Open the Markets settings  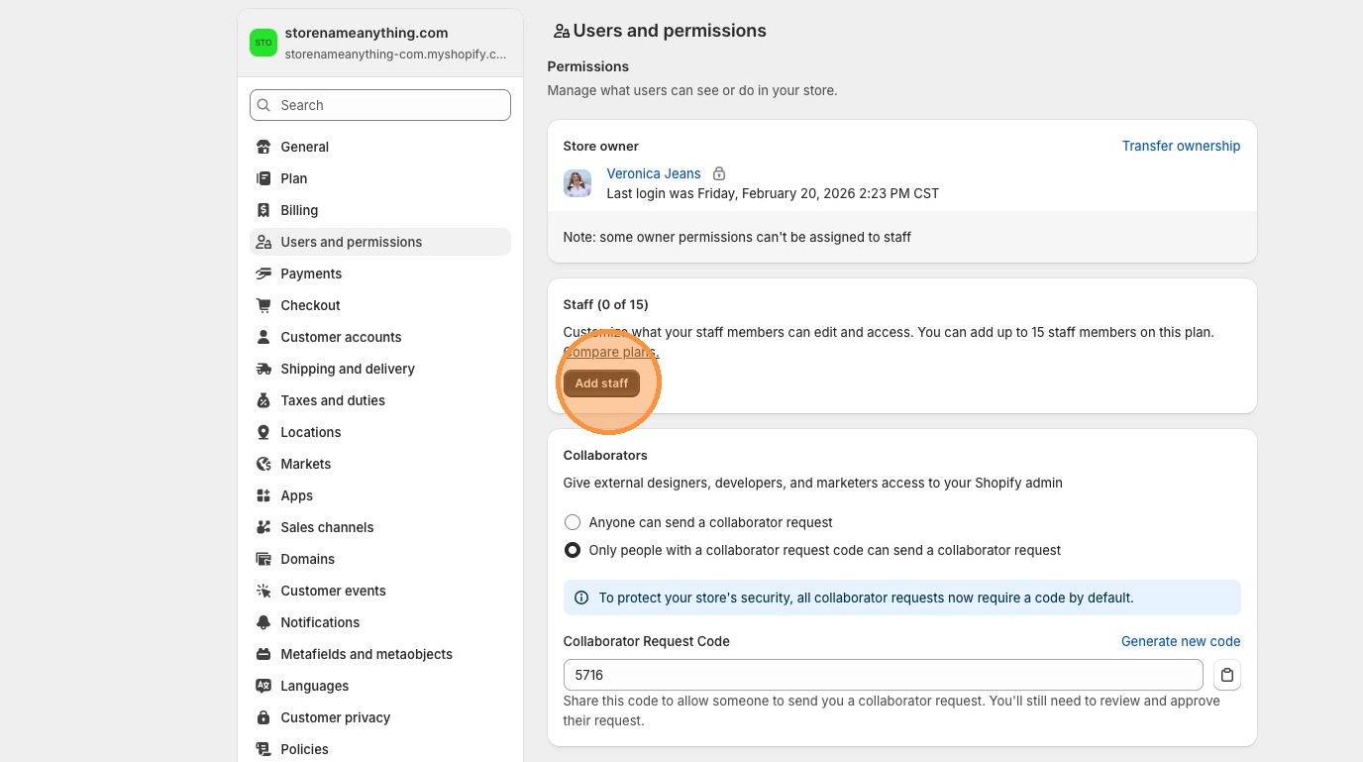point(380,464)
